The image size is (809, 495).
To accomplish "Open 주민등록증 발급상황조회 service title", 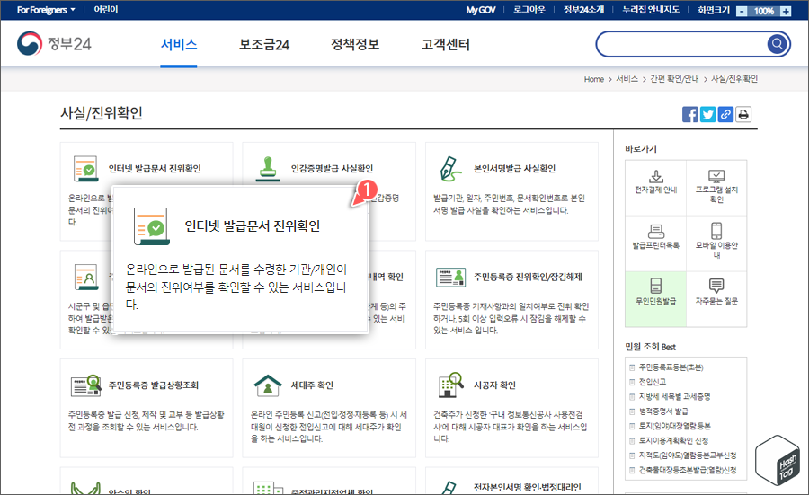I will click(x=153, y=385).
